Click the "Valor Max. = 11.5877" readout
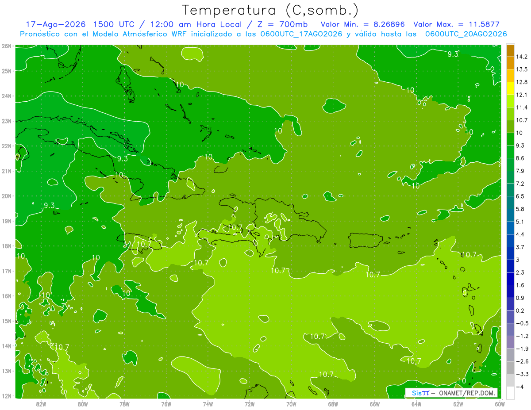Image resolution: width=531 pixels, height=410 pixels. [457, 24]
